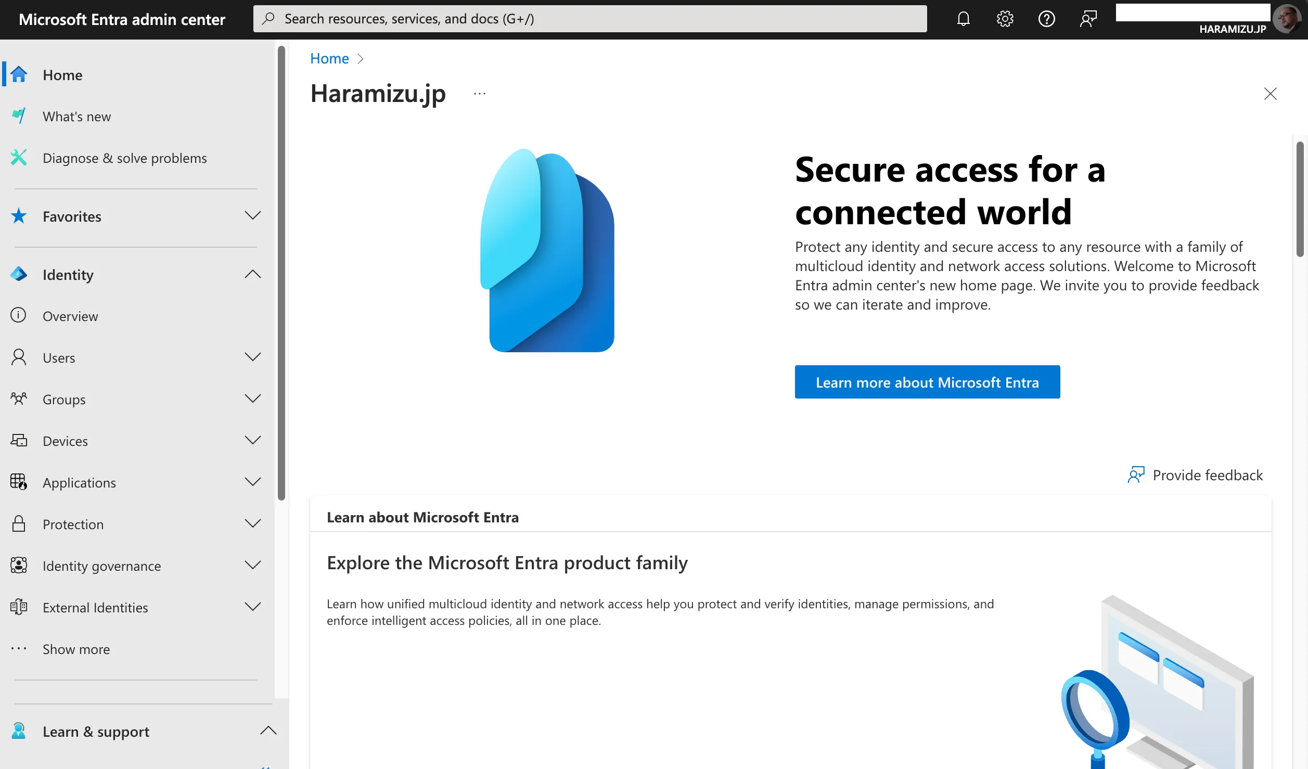Select the Home menu item label
Viewport: 1308px width, 769px height.
[x=62, y=75]
